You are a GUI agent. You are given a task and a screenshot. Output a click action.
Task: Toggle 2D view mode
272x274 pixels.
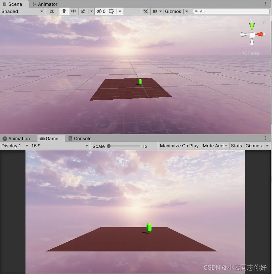click(x=52, y=11)
